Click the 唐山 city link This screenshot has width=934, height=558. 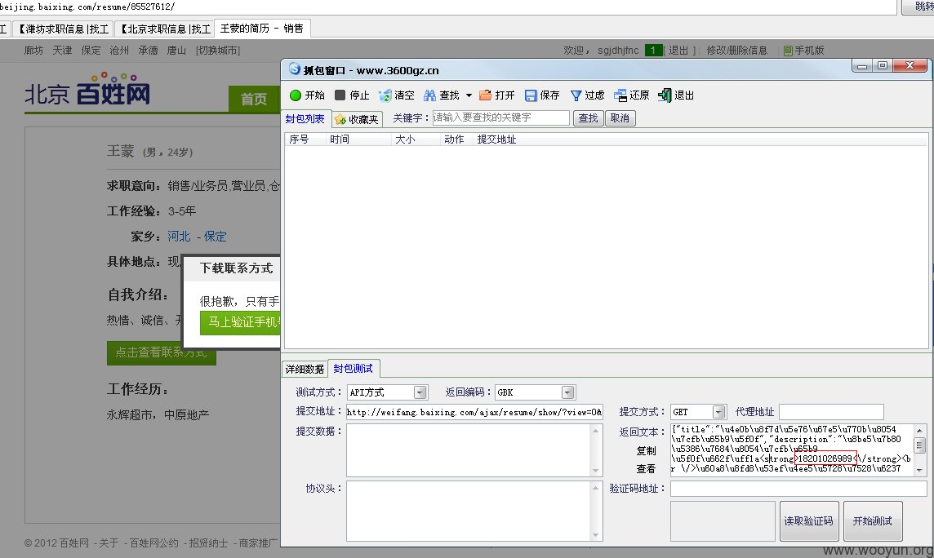176,51
